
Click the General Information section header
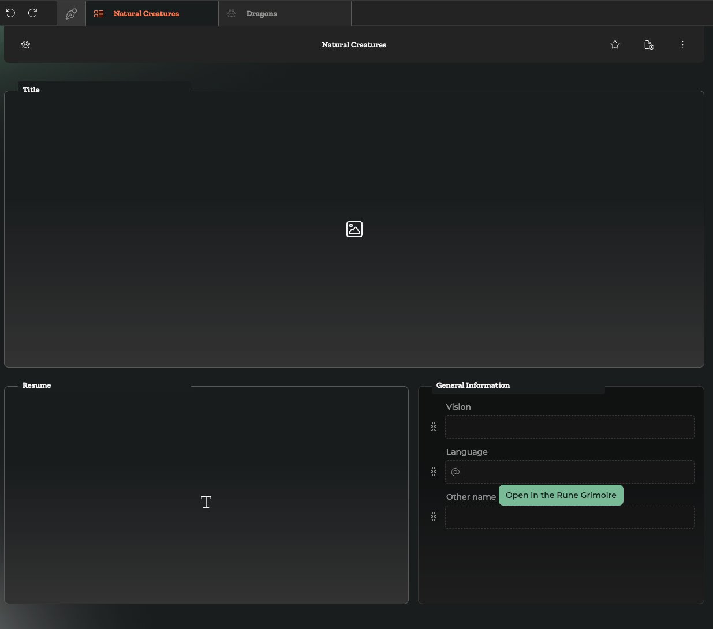(x=473, y=385)
